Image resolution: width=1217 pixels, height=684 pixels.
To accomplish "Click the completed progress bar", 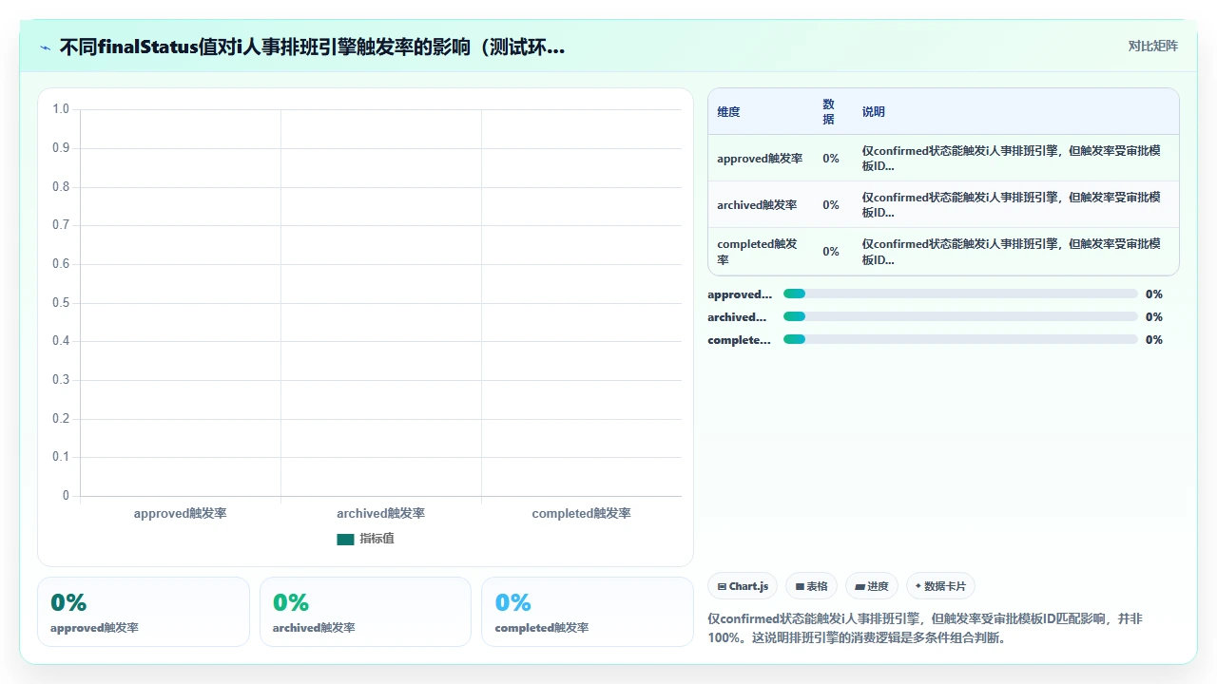I will point(960,339).
